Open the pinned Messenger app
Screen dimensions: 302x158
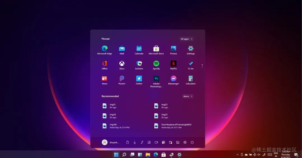click(x=173, y=80)
